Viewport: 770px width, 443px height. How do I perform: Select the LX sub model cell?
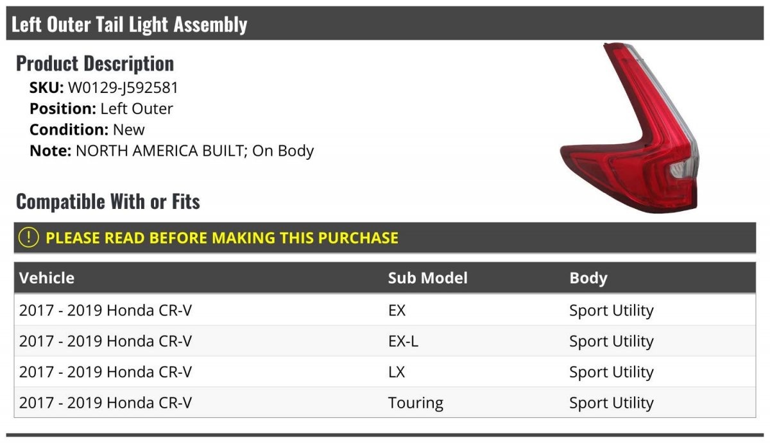click(x=397, y=372)
